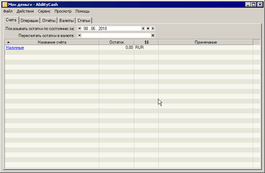265x173 pixels.
Task: Open the Файл menu
Action: 8,11
